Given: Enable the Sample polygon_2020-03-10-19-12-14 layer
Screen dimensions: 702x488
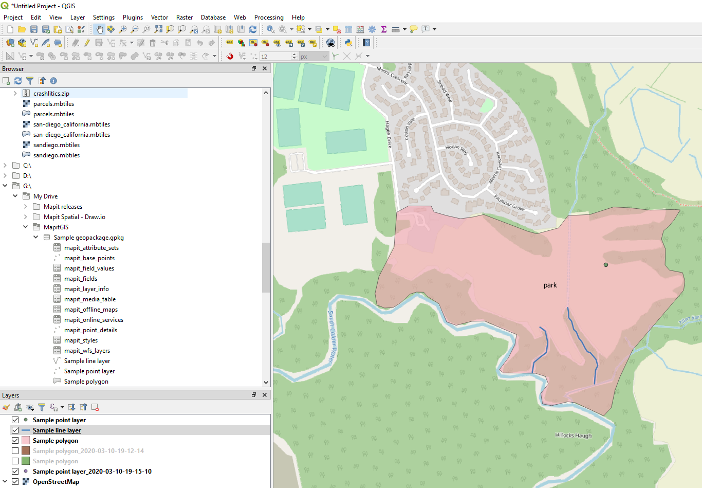Looking at the screenshot, I should 14,450.
